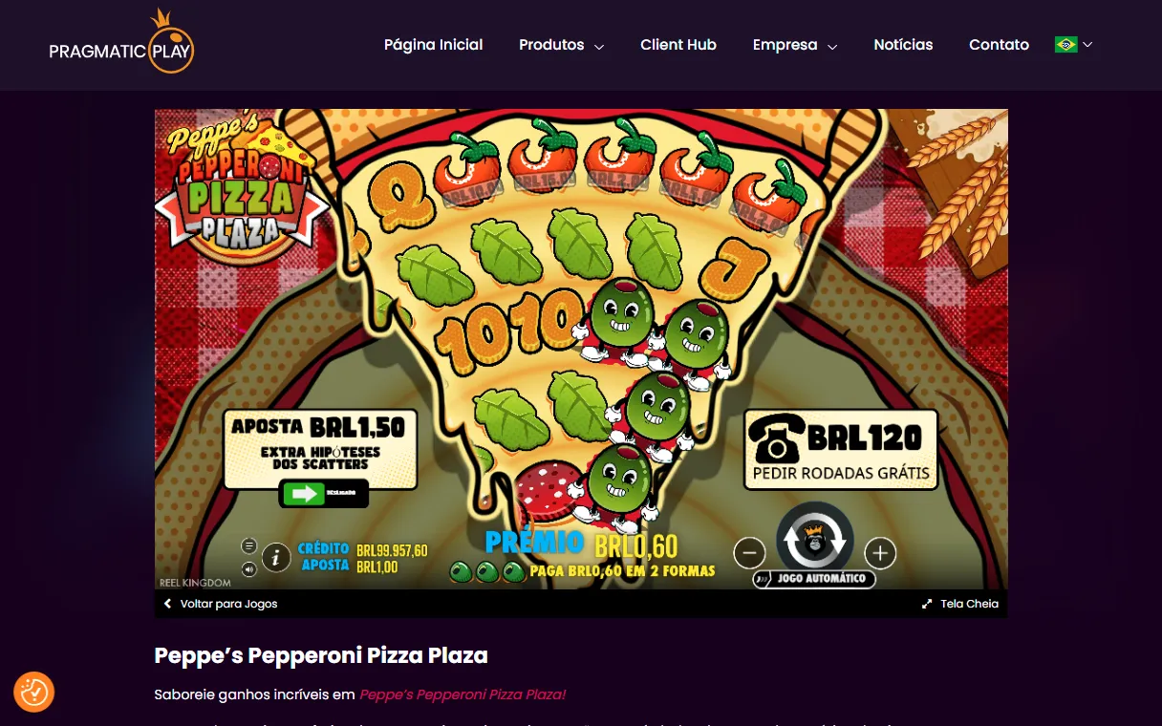Open the Notícias page
Image resolution: width=1162 pixels, height=726 pixels.
pos(903,45)
